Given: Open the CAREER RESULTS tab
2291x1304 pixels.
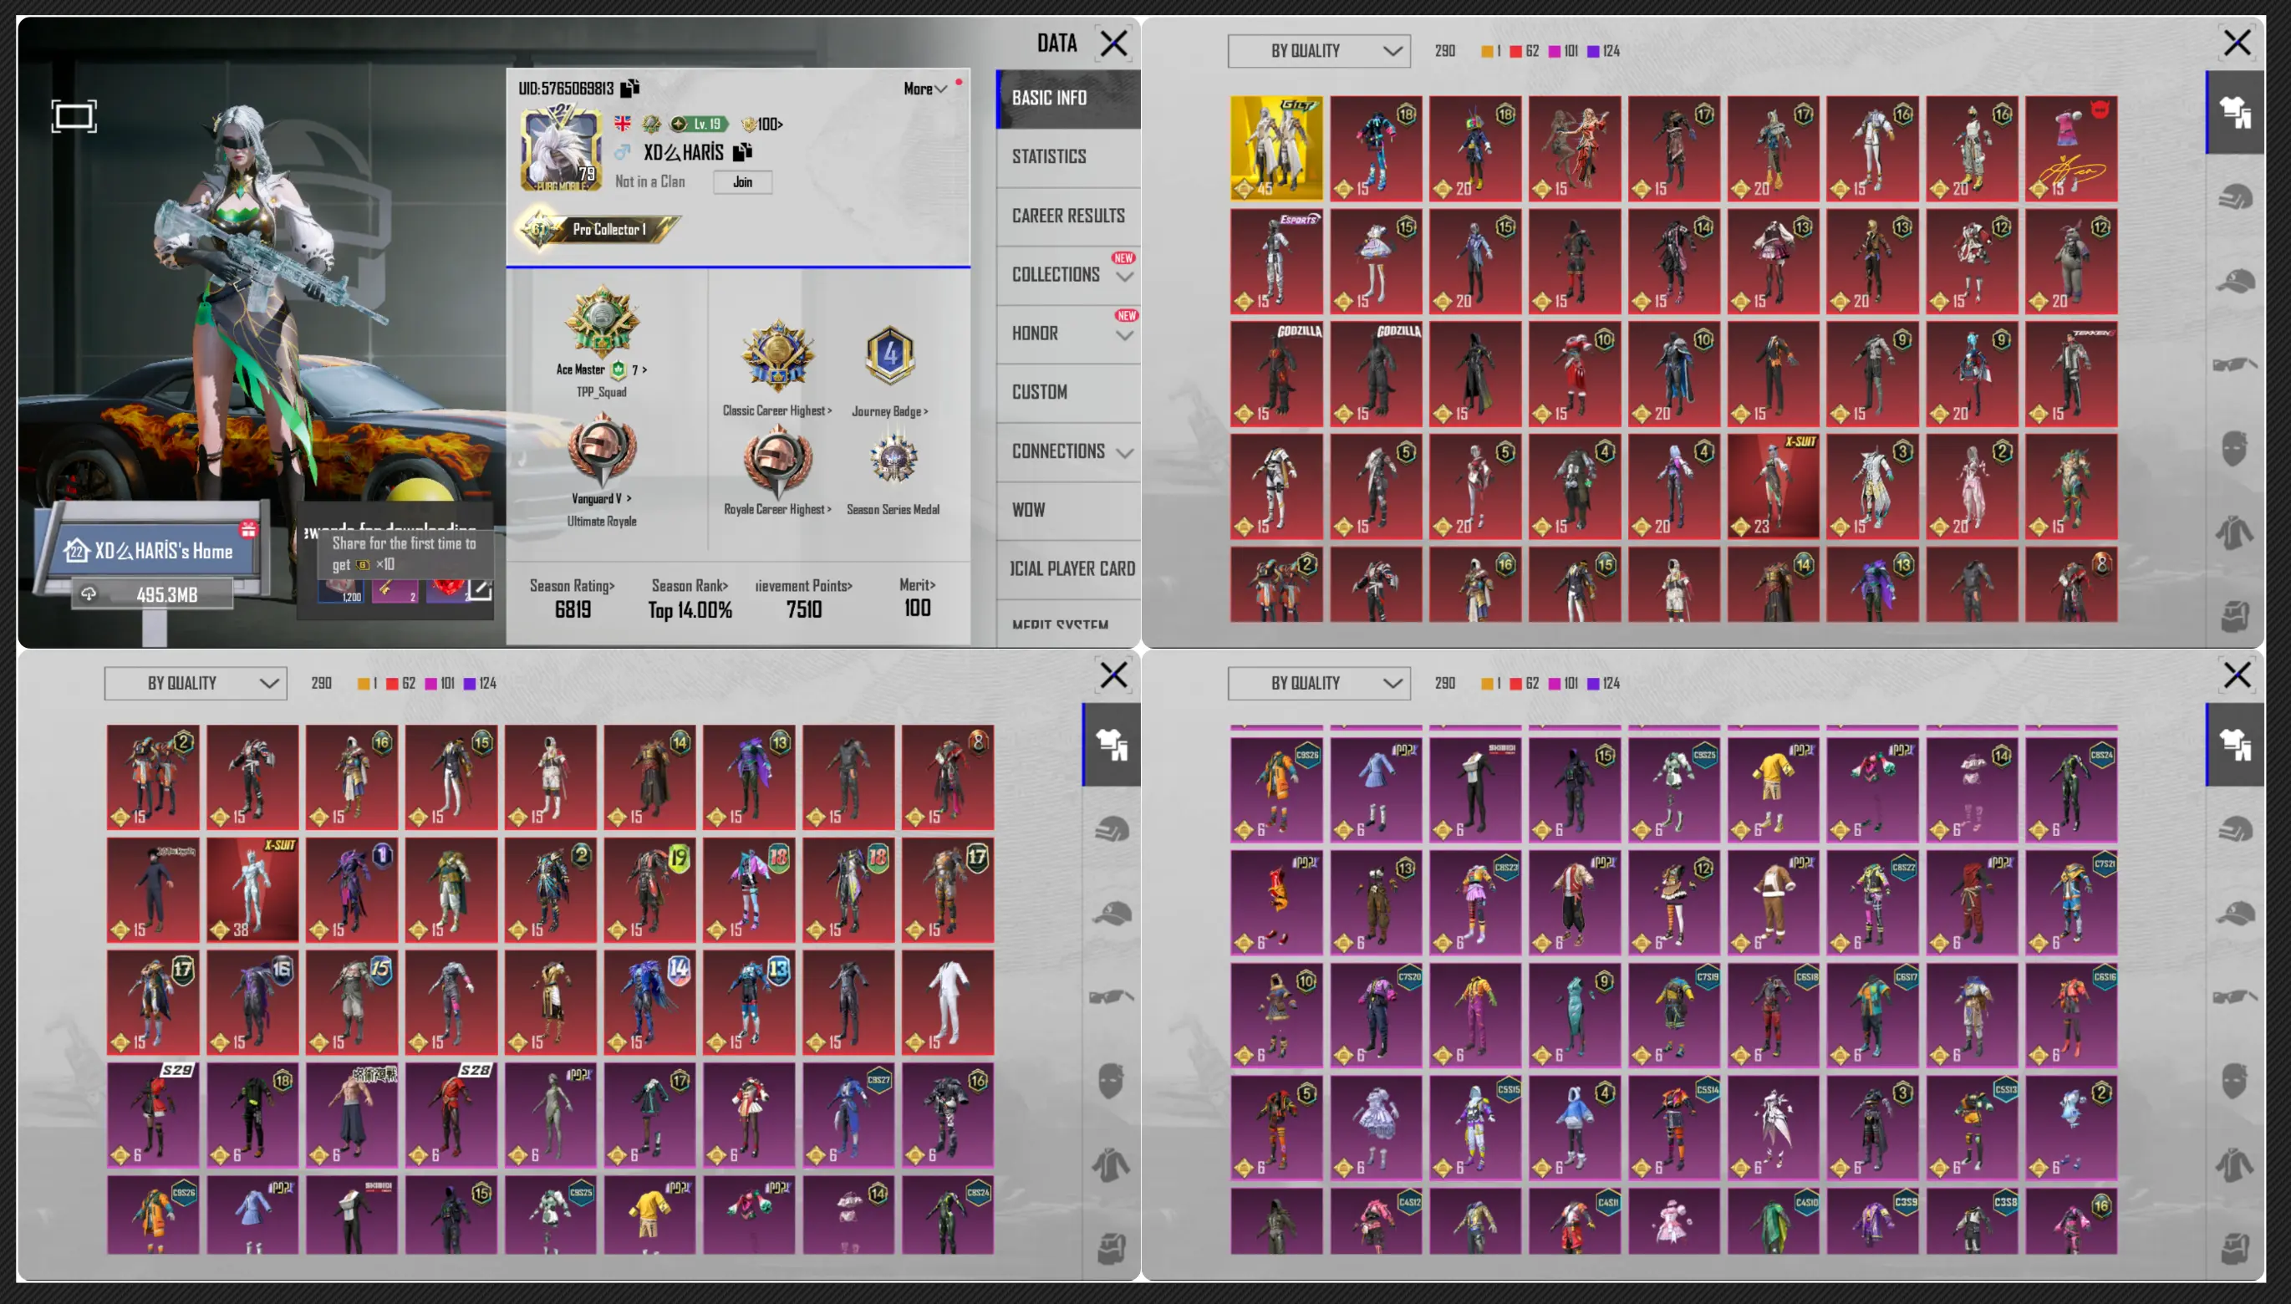Looking at the screenshot, I should pos(1068,216).
